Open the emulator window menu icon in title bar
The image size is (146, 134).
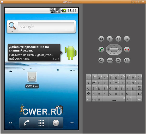2,2
